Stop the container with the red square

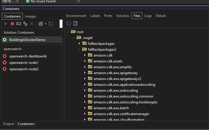tap(12, 24)
